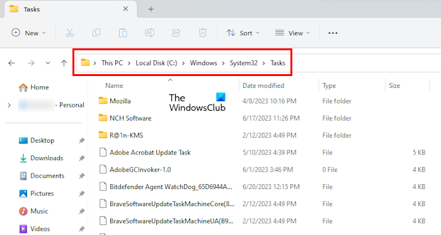Click the folder icon in address bar

point(85,62)
